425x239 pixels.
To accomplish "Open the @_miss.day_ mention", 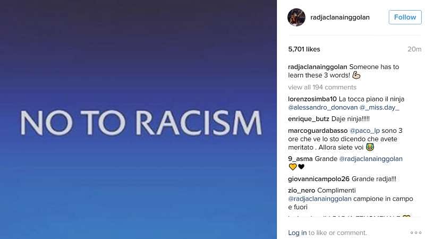I will click(379, 108).
